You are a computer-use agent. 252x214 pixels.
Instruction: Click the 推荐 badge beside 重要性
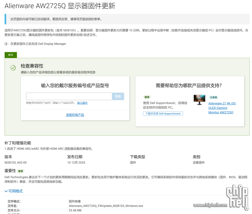(20, 171)
